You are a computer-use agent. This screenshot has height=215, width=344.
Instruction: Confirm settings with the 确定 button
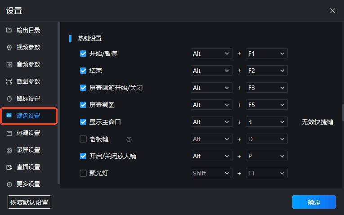click(314, 202)
